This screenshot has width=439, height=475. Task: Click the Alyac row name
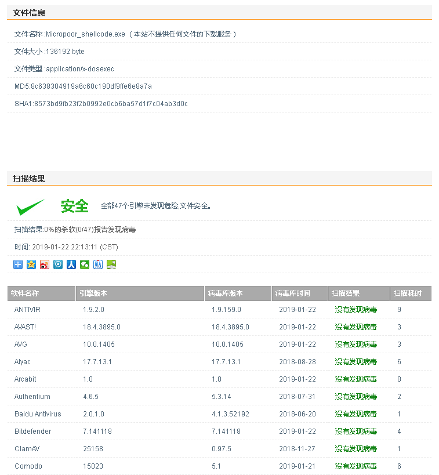[x=23, y=362]
